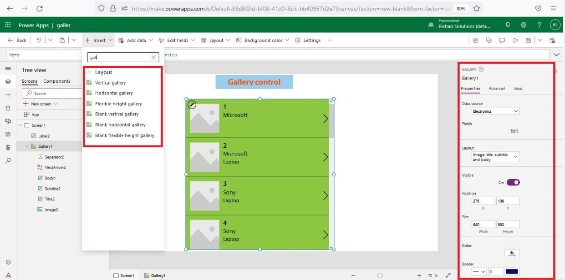Switch to the Components tab
This screenshot has height=280, width=565.
57,81
